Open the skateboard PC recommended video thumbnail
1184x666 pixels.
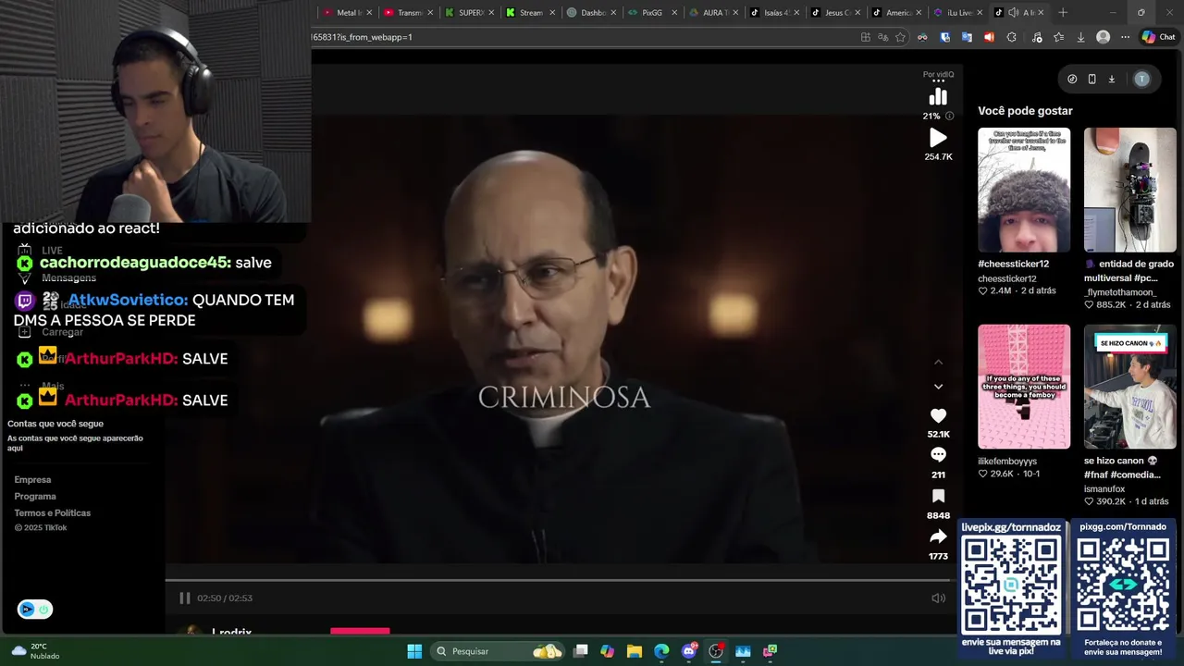coord(1130,190)
